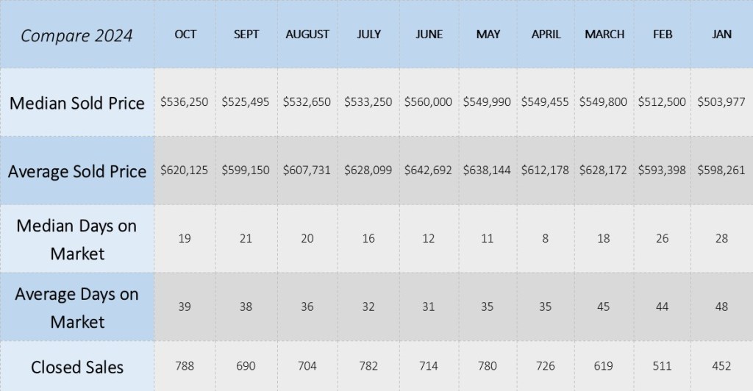Select the JUNE column header
This screenshot has width=753, height=391.
(428, 35)
